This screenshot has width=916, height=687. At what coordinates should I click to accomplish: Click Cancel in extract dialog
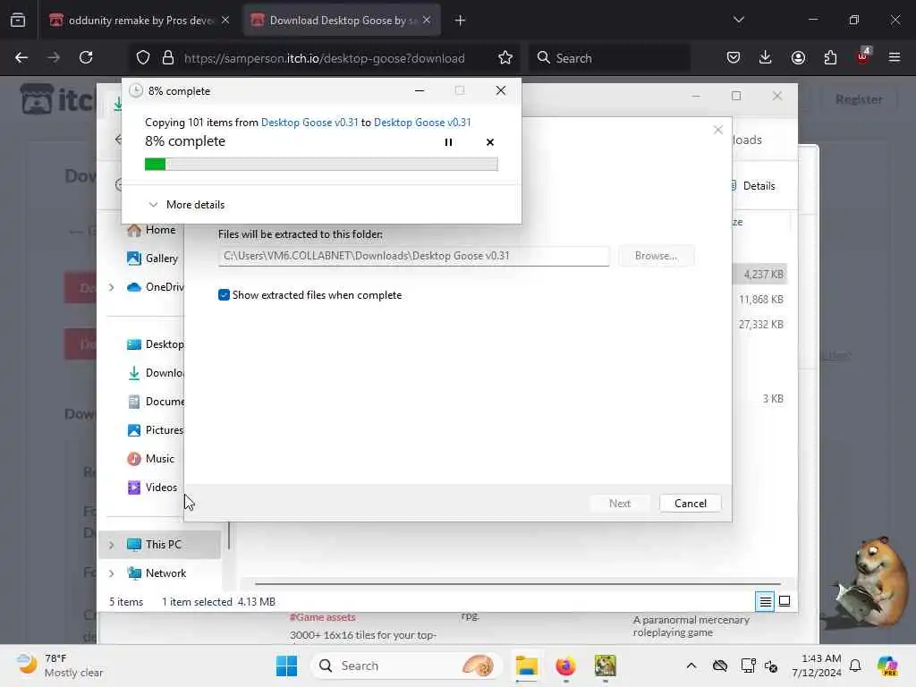tap(690, 503)
